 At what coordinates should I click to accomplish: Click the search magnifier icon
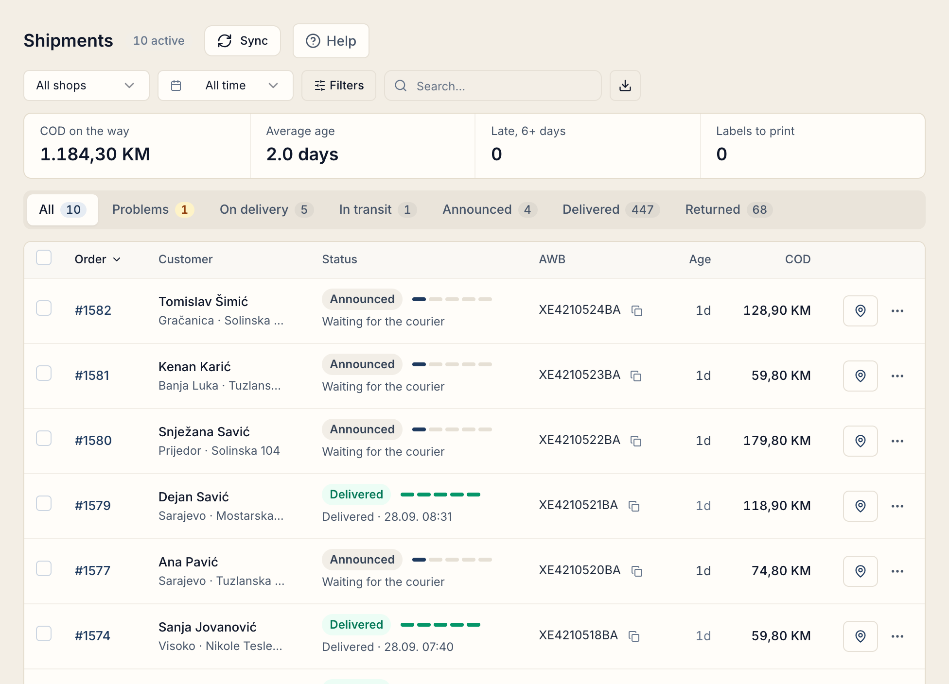[401, 86]
